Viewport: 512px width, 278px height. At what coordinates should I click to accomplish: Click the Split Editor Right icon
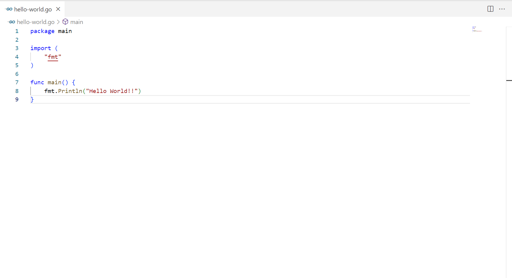pyautogui.click(x=490, y=9)
